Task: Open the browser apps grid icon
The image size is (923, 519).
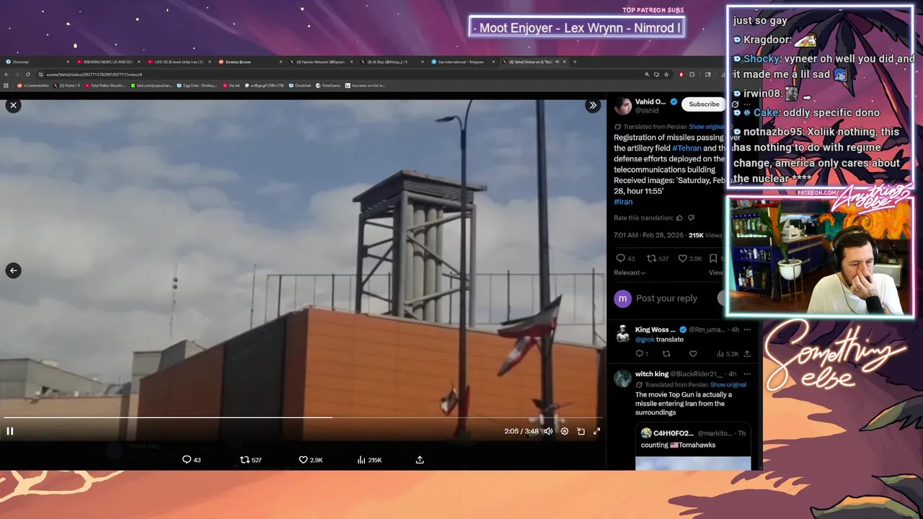Action: pos(6,85)
